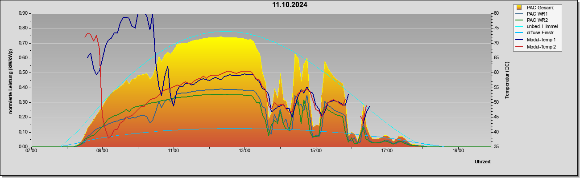Click the chart title 11.10.2024
Screen dimensions: 580x178
(x=290, y=5)
